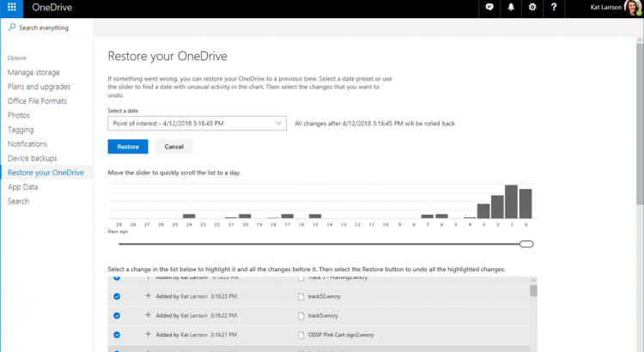Viewport: 644px width, 352px height.
Task: Select the ODSP Pink Cart sign2.wncry name
Action: [341, 335]
